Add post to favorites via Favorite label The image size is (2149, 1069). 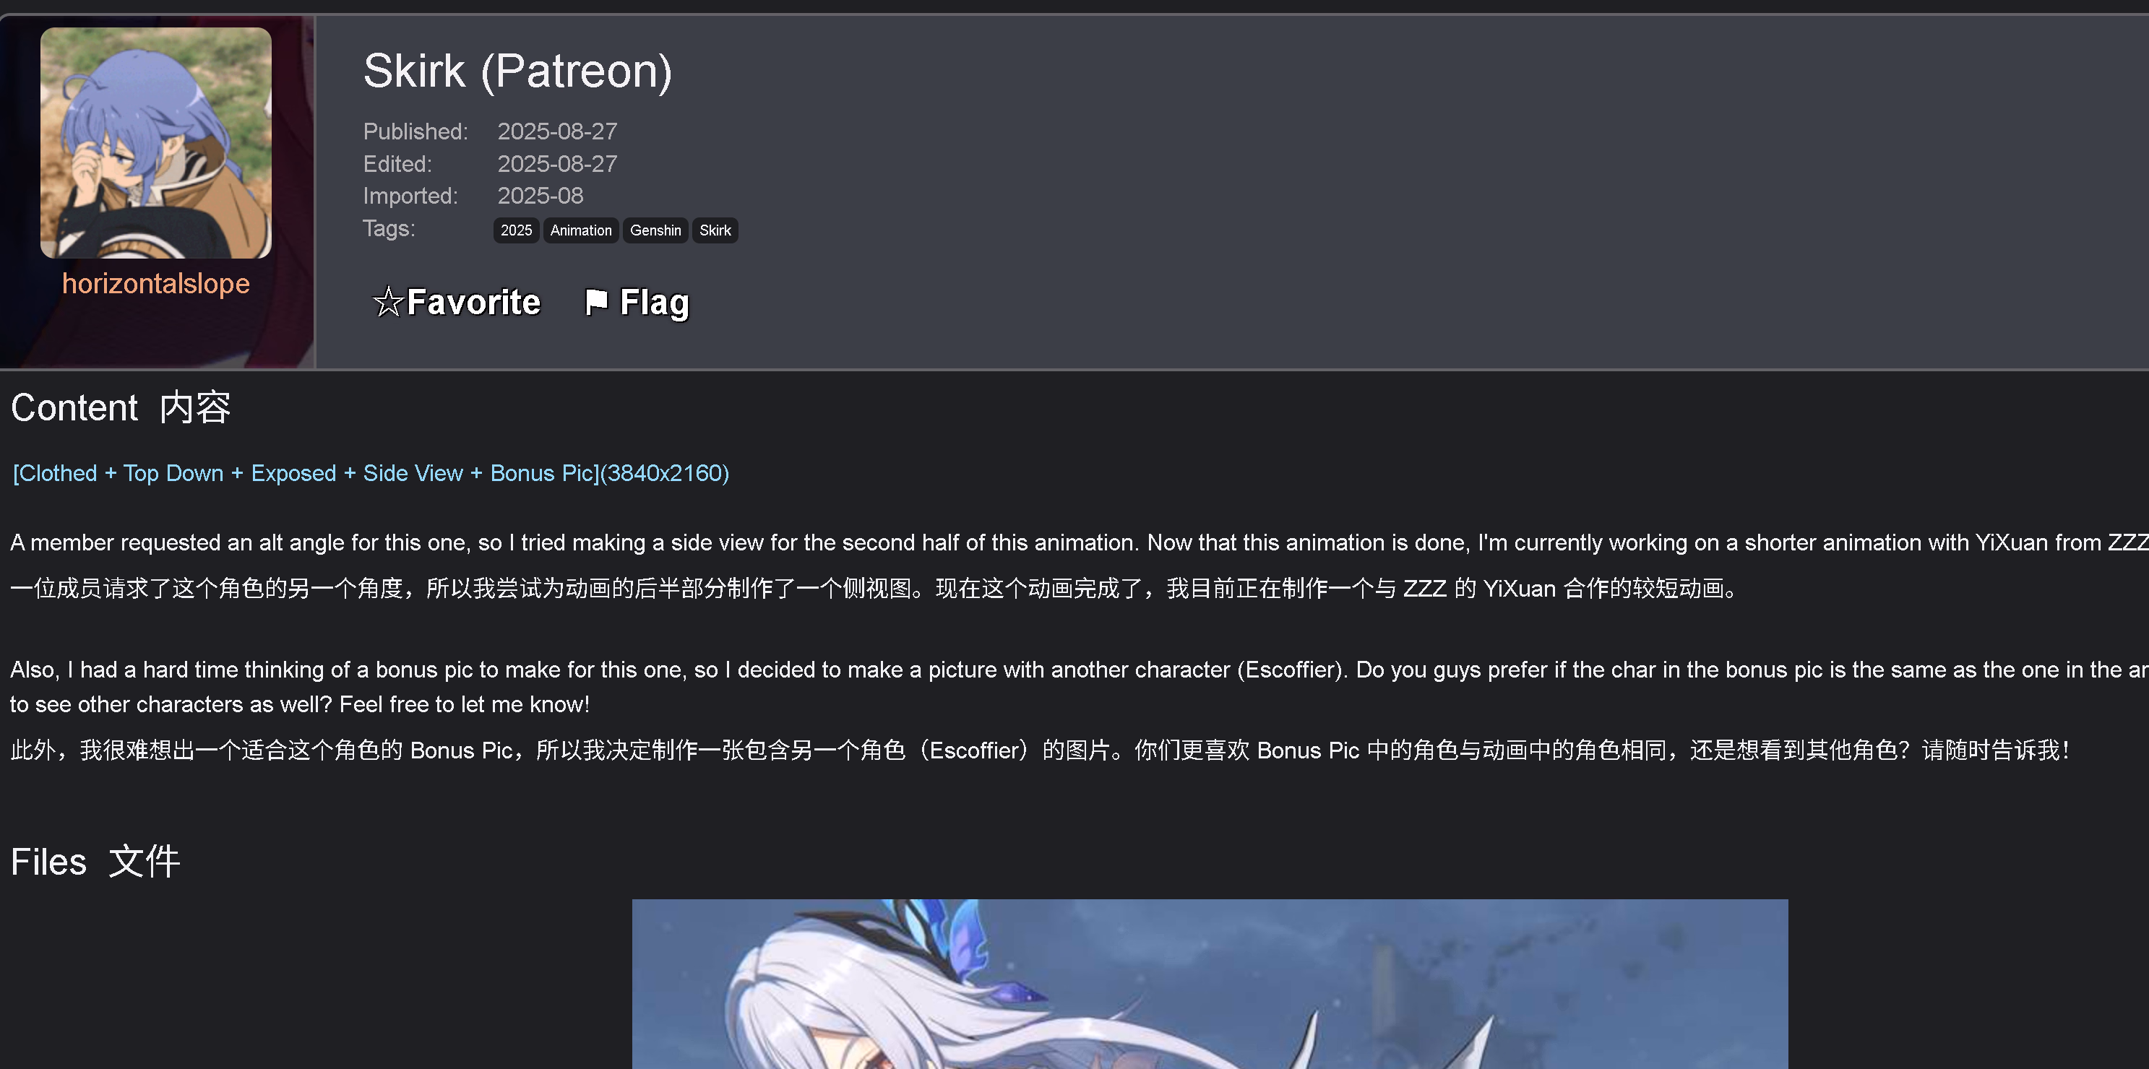click(473, 302)
